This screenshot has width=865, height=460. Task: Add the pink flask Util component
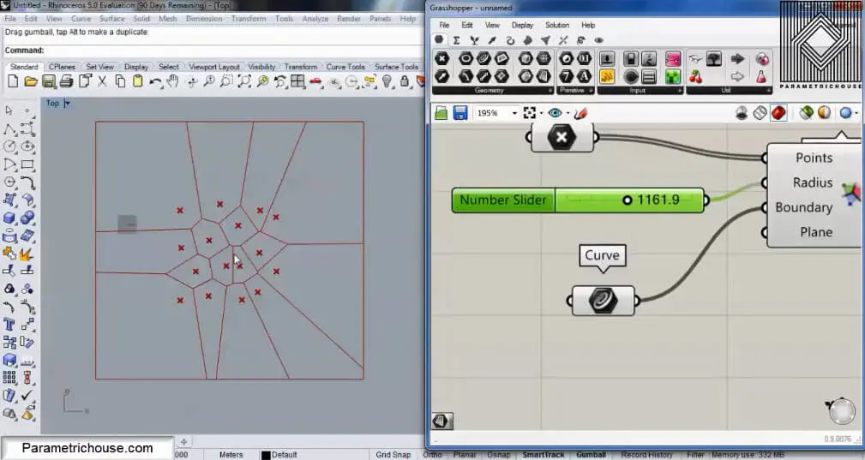pos(761,76)
